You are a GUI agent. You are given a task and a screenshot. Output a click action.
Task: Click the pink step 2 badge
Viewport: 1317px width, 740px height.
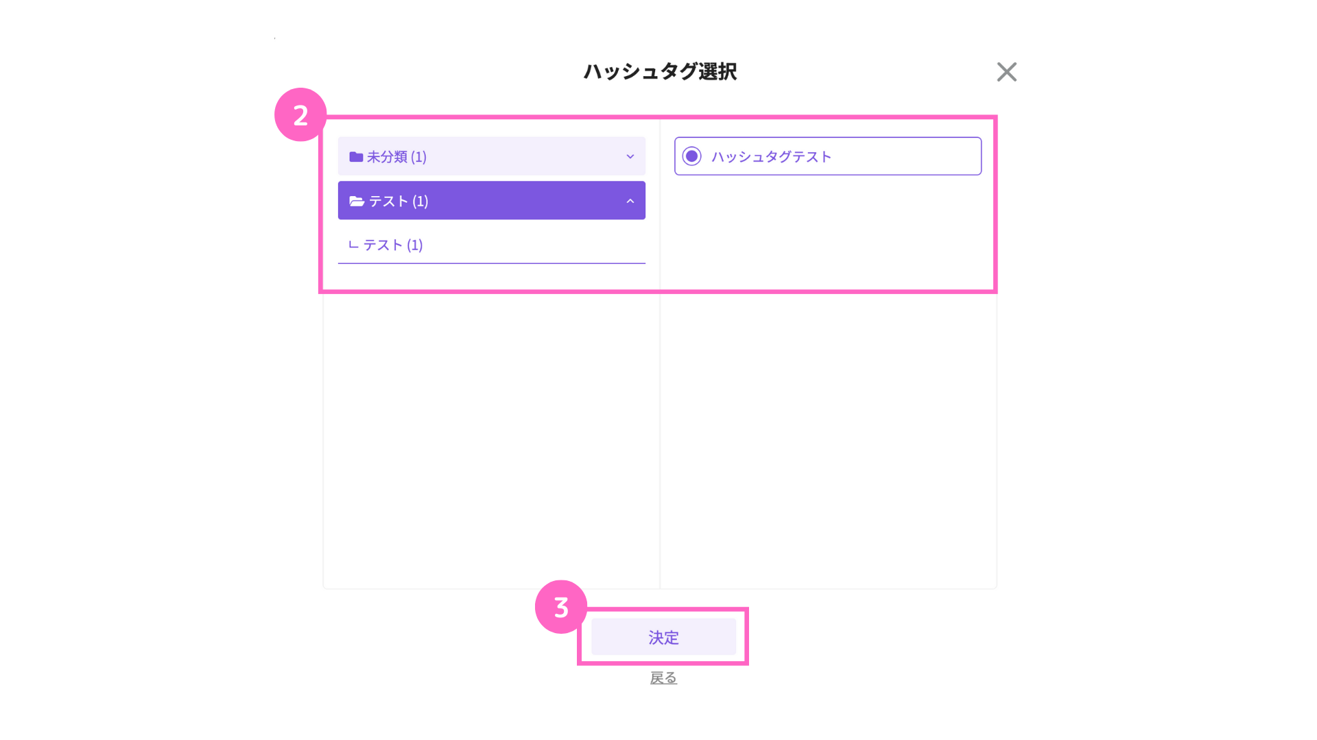tap(300, 114)
